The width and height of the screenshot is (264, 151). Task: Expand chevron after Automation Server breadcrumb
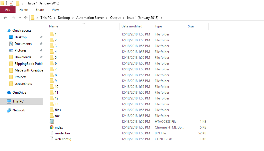107,18
